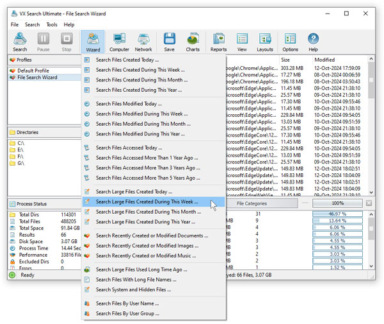This screenshot has height=324, width=384.
Task: Choose Search Files Created During This Month
Action: point(154,80)
